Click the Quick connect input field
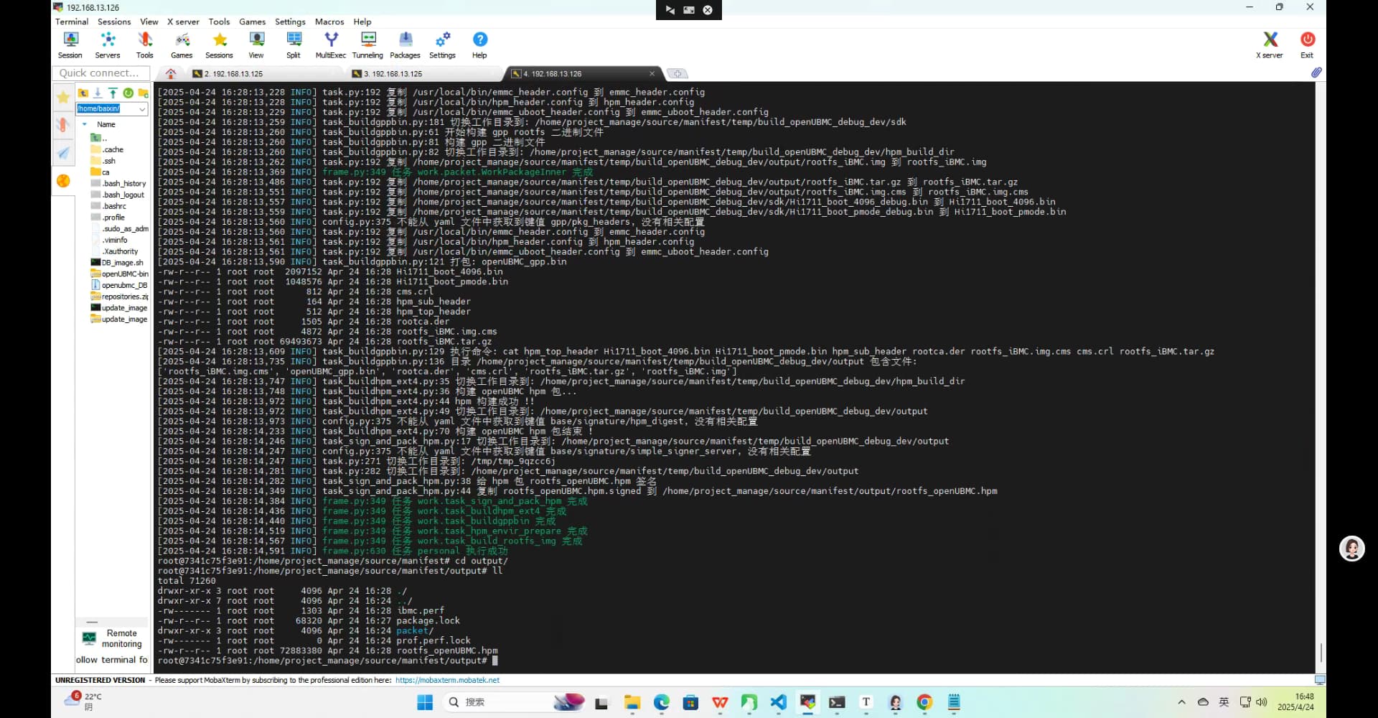1378x718 pixels. (100, 73)
